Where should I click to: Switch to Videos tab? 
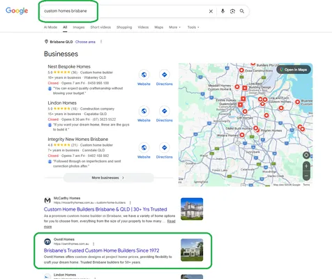point(143,27)
